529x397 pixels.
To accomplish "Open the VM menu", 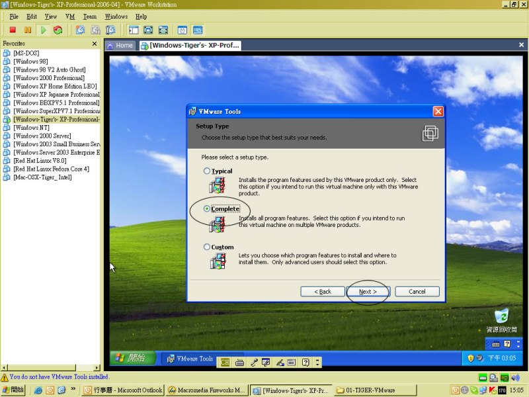I will [x=70, y=17].
